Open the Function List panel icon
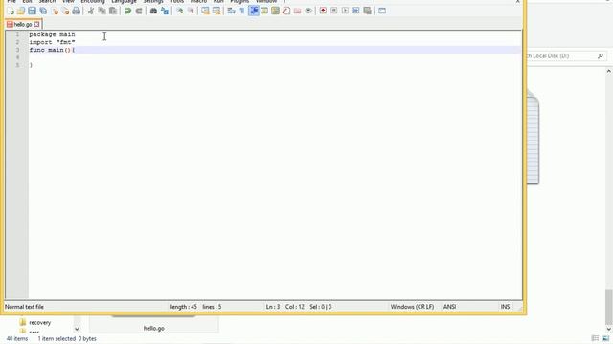This screenshot has height=344, width=613. pyautogui.click(x=286, y=11)
